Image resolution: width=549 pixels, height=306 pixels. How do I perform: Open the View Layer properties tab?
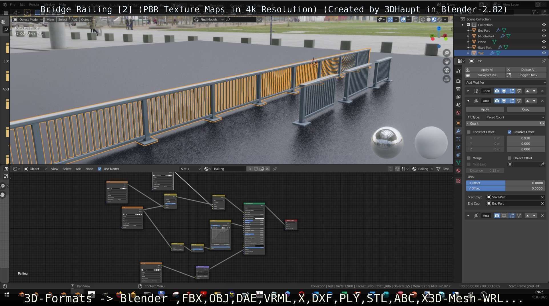pos(458,97)
